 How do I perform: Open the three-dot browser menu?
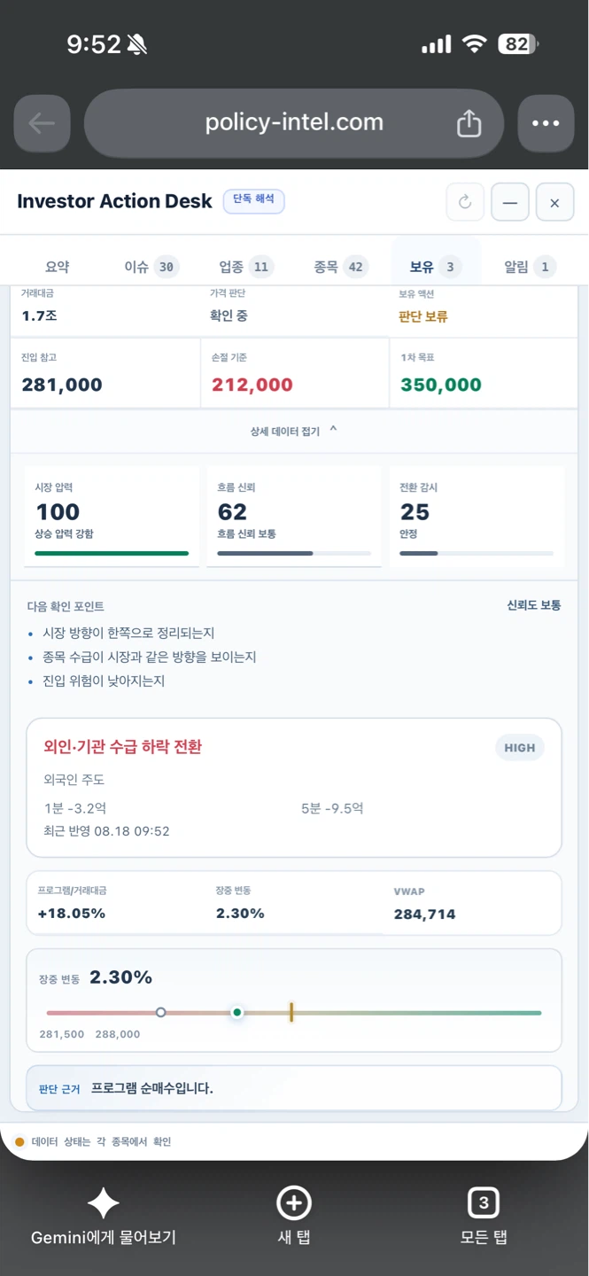[546, 123]
